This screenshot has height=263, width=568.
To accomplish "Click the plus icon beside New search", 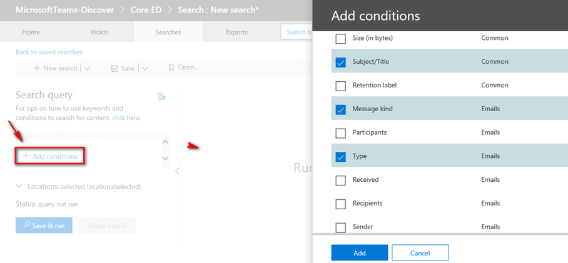I will [x=36, y=68].
